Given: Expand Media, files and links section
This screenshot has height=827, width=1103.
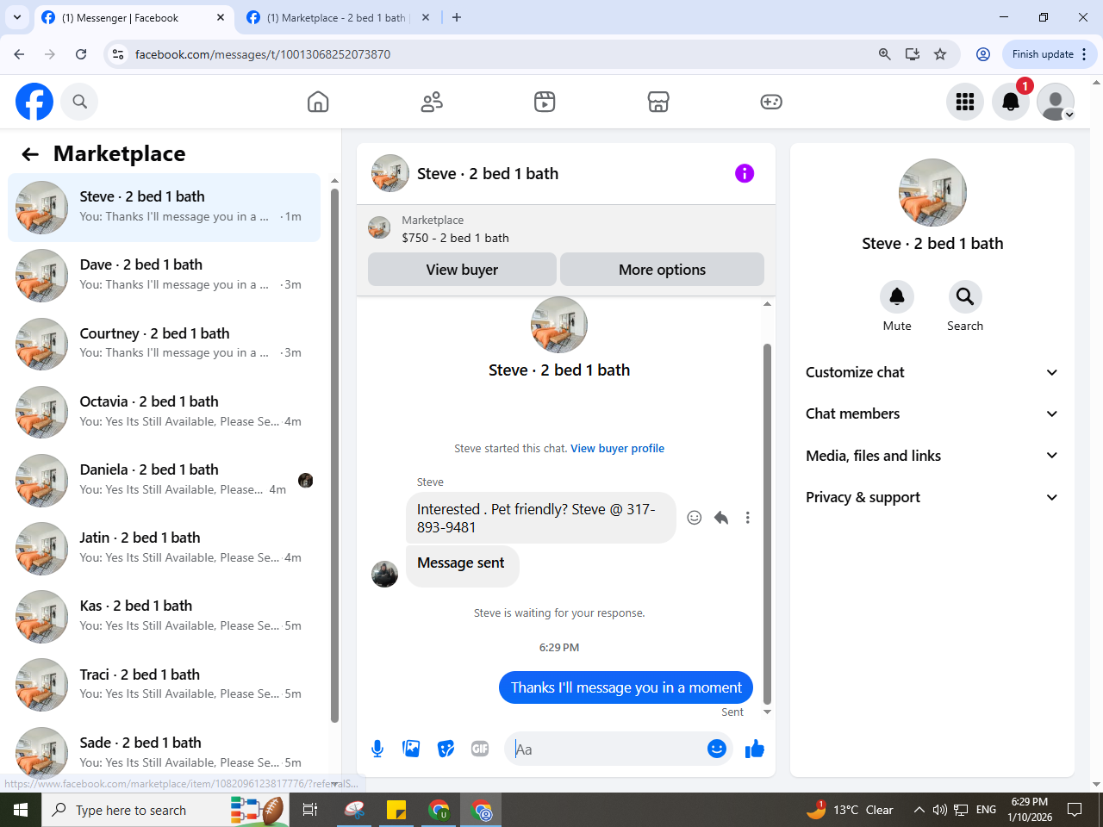Looking at the screenshot, I should click(x=932, y=456).
